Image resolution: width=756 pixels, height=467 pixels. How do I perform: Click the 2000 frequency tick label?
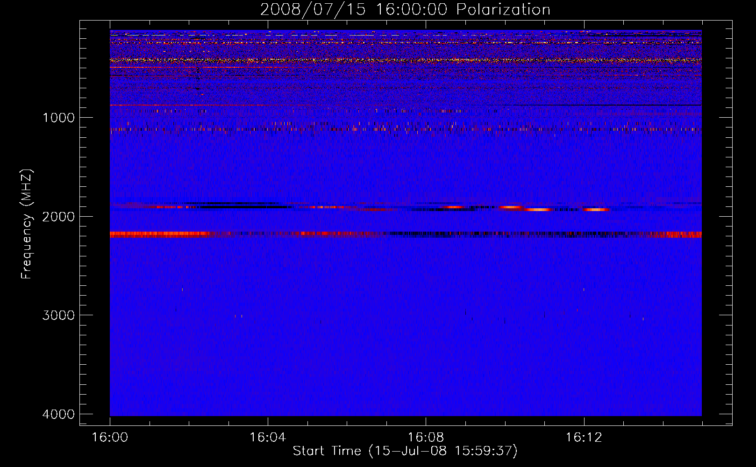click(58, 216)
